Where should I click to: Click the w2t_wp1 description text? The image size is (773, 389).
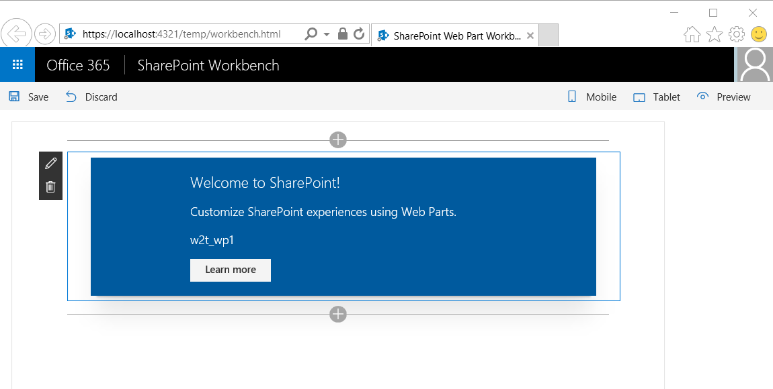(x=212, y=241)
